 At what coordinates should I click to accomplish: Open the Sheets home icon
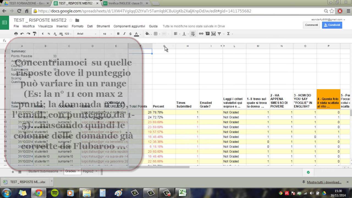point(4,23)
